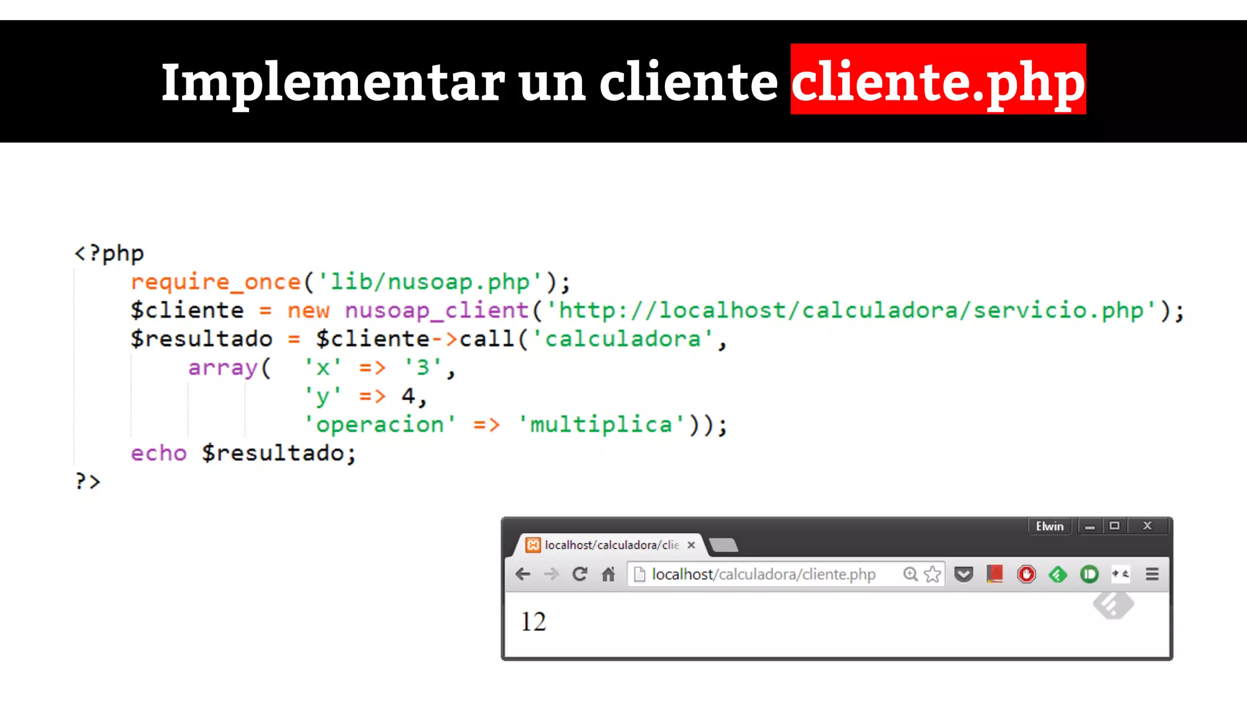The image size is (1247, 701).
Task: Click the '<?php' opening tag
Action: click(x=109, y=253)
